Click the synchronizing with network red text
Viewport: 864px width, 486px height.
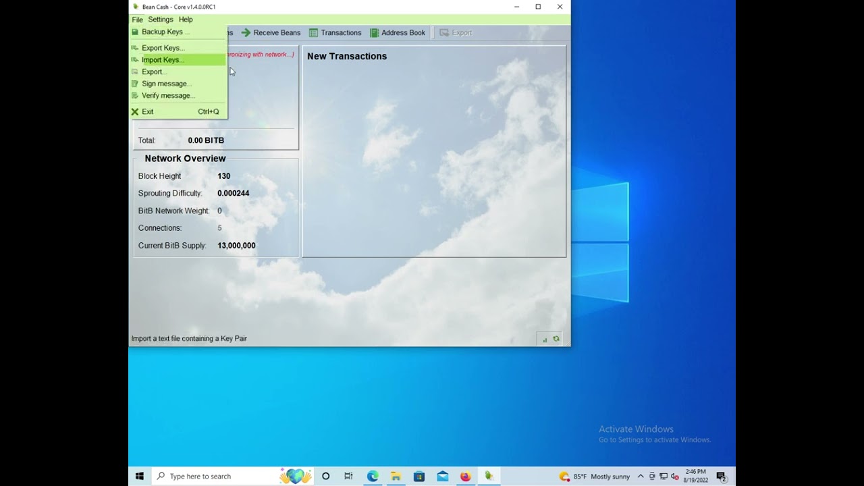261,55
